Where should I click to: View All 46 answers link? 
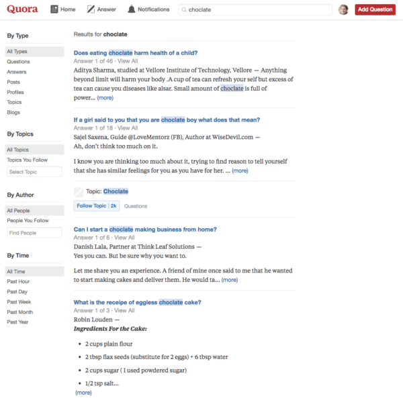(x=128, y=61)
